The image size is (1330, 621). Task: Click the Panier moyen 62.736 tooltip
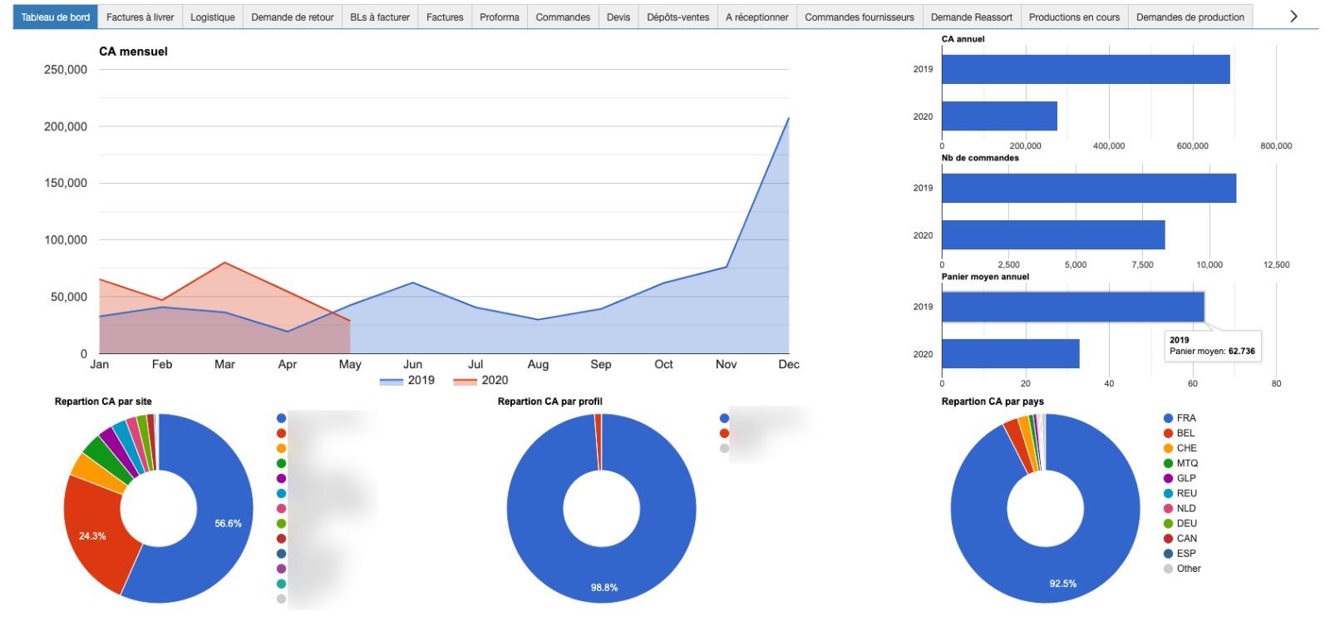tap(1212, 345)
